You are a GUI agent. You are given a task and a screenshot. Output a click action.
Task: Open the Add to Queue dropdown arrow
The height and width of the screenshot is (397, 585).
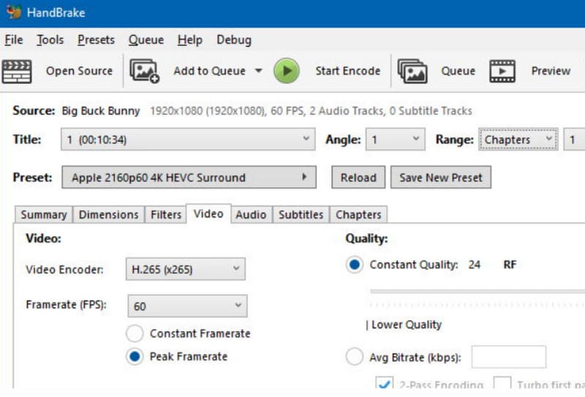tap(258, 71)
